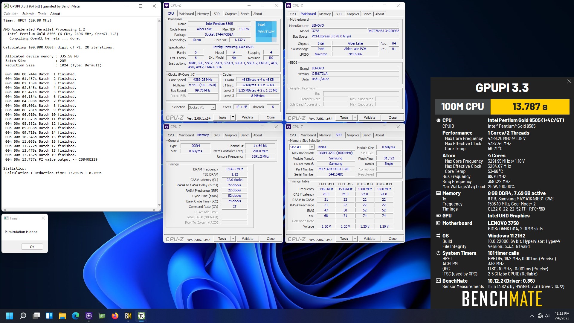Viewport: 574px width, 323px height.
Task: Close the Finish dialog
Action: point(43,218)
